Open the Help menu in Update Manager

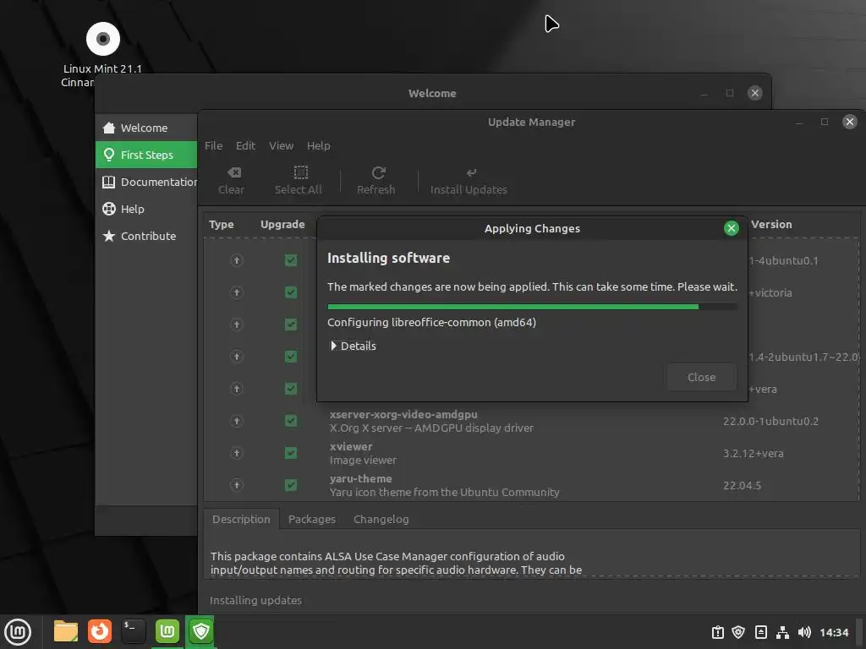click(x=319, y=145)
